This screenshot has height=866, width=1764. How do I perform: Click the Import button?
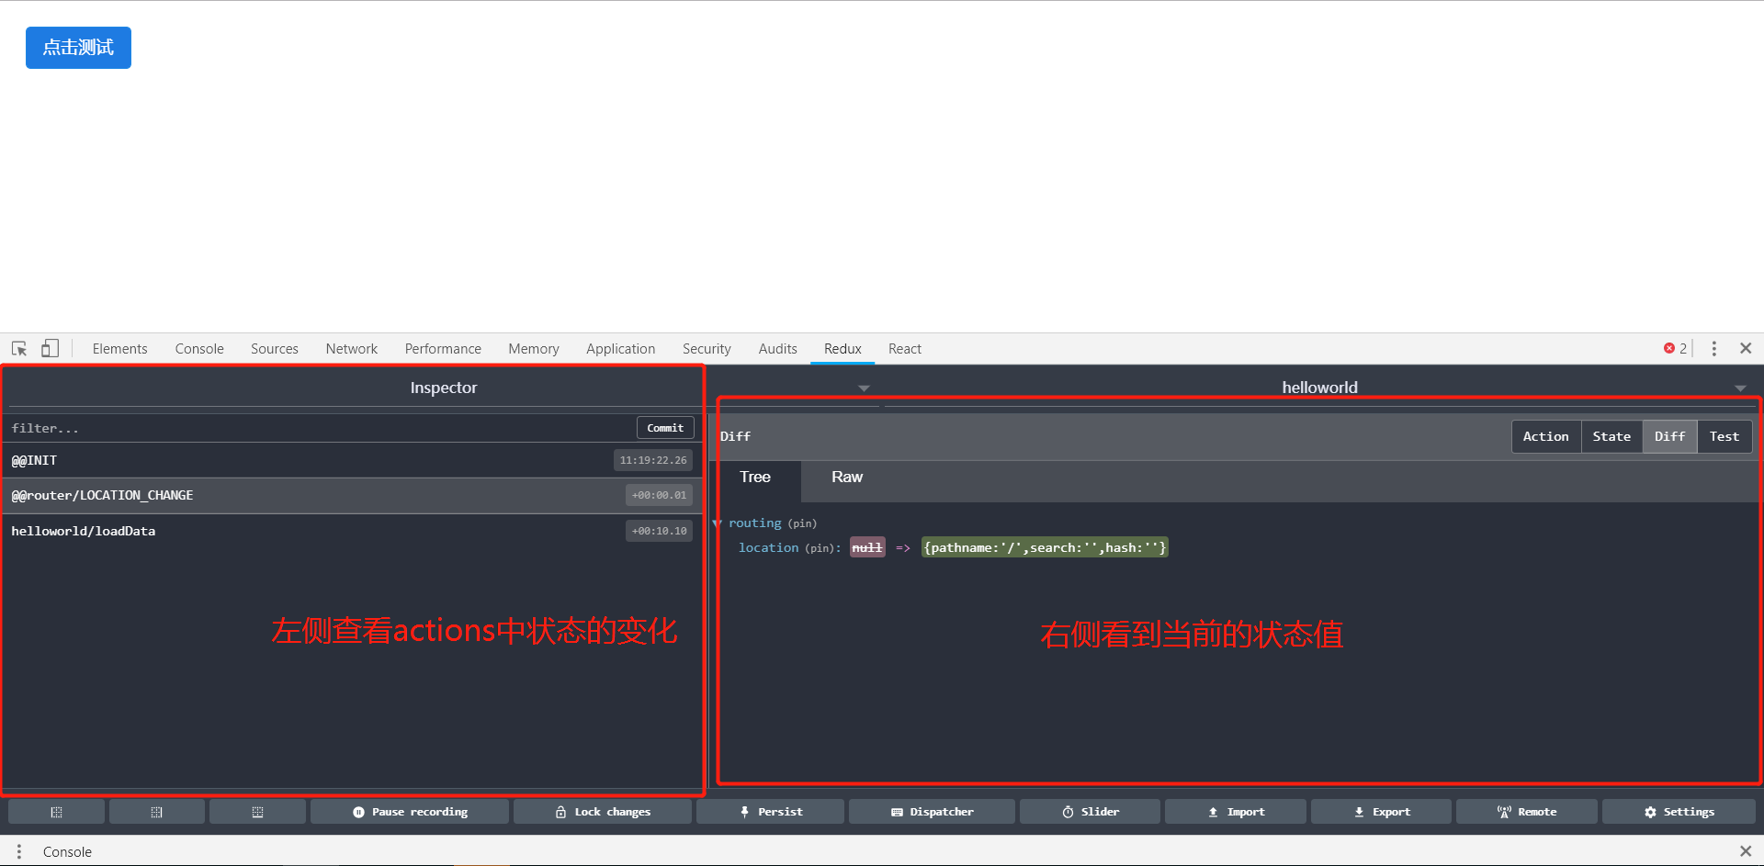1236,812
